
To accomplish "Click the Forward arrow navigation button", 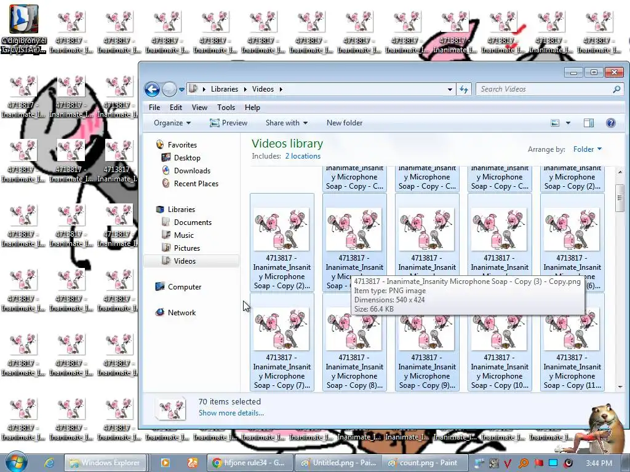I will pos(169,89).
